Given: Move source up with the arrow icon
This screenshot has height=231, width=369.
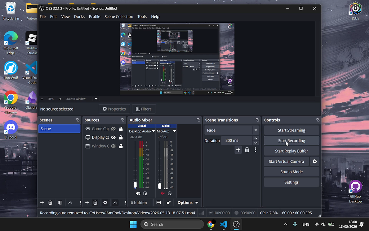Looking at the screenshot, I should point(115,203).
